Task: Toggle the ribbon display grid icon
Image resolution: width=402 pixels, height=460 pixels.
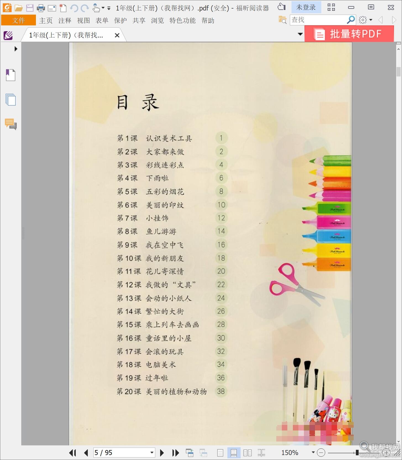Action: pyautogui.click(x=331, y=7)
